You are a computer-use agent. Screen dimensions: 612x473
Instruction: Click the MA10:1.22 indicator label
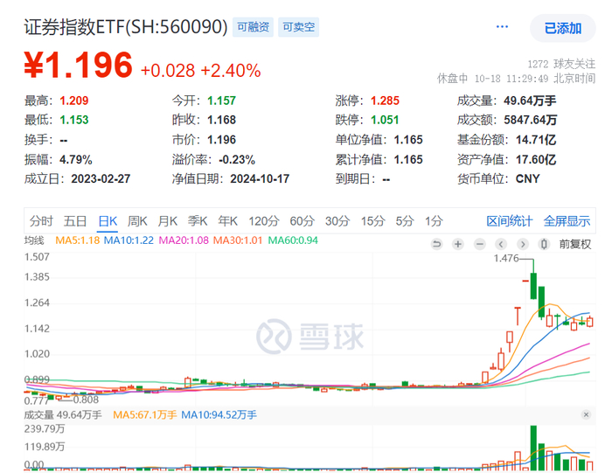coord(129,240)
